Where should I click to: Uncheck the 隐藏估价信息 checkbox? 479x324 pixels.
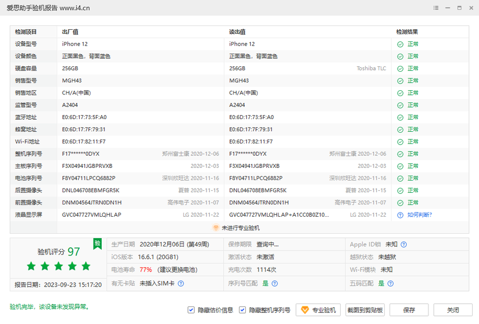(x=191, y=310)
